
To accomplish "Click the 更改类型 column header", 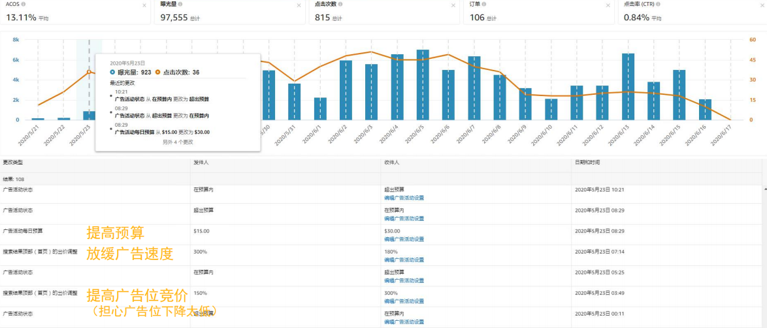I will (12, 161).
